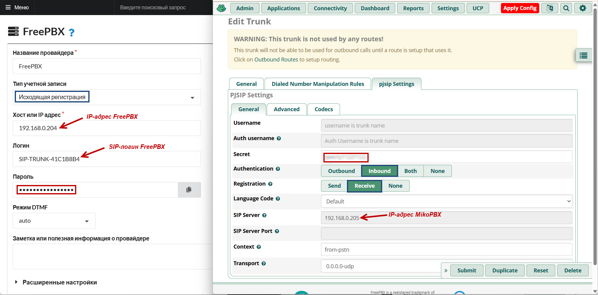Set Authentication to Both
The image size is (598, 295).
(x=410, y=171)
